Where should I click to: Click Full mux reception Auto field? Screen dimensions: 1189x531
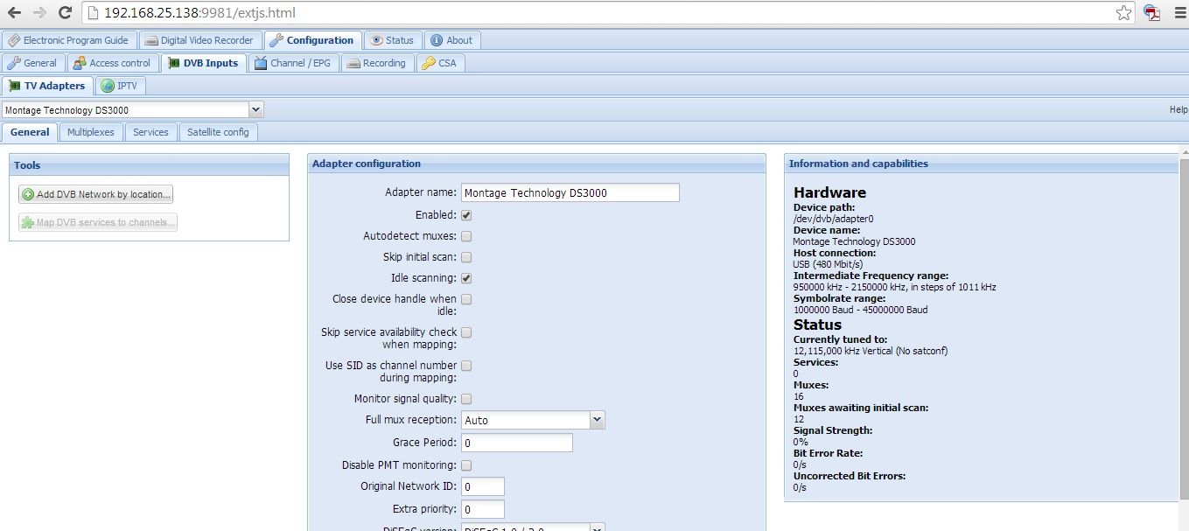(x=526, y=420)
